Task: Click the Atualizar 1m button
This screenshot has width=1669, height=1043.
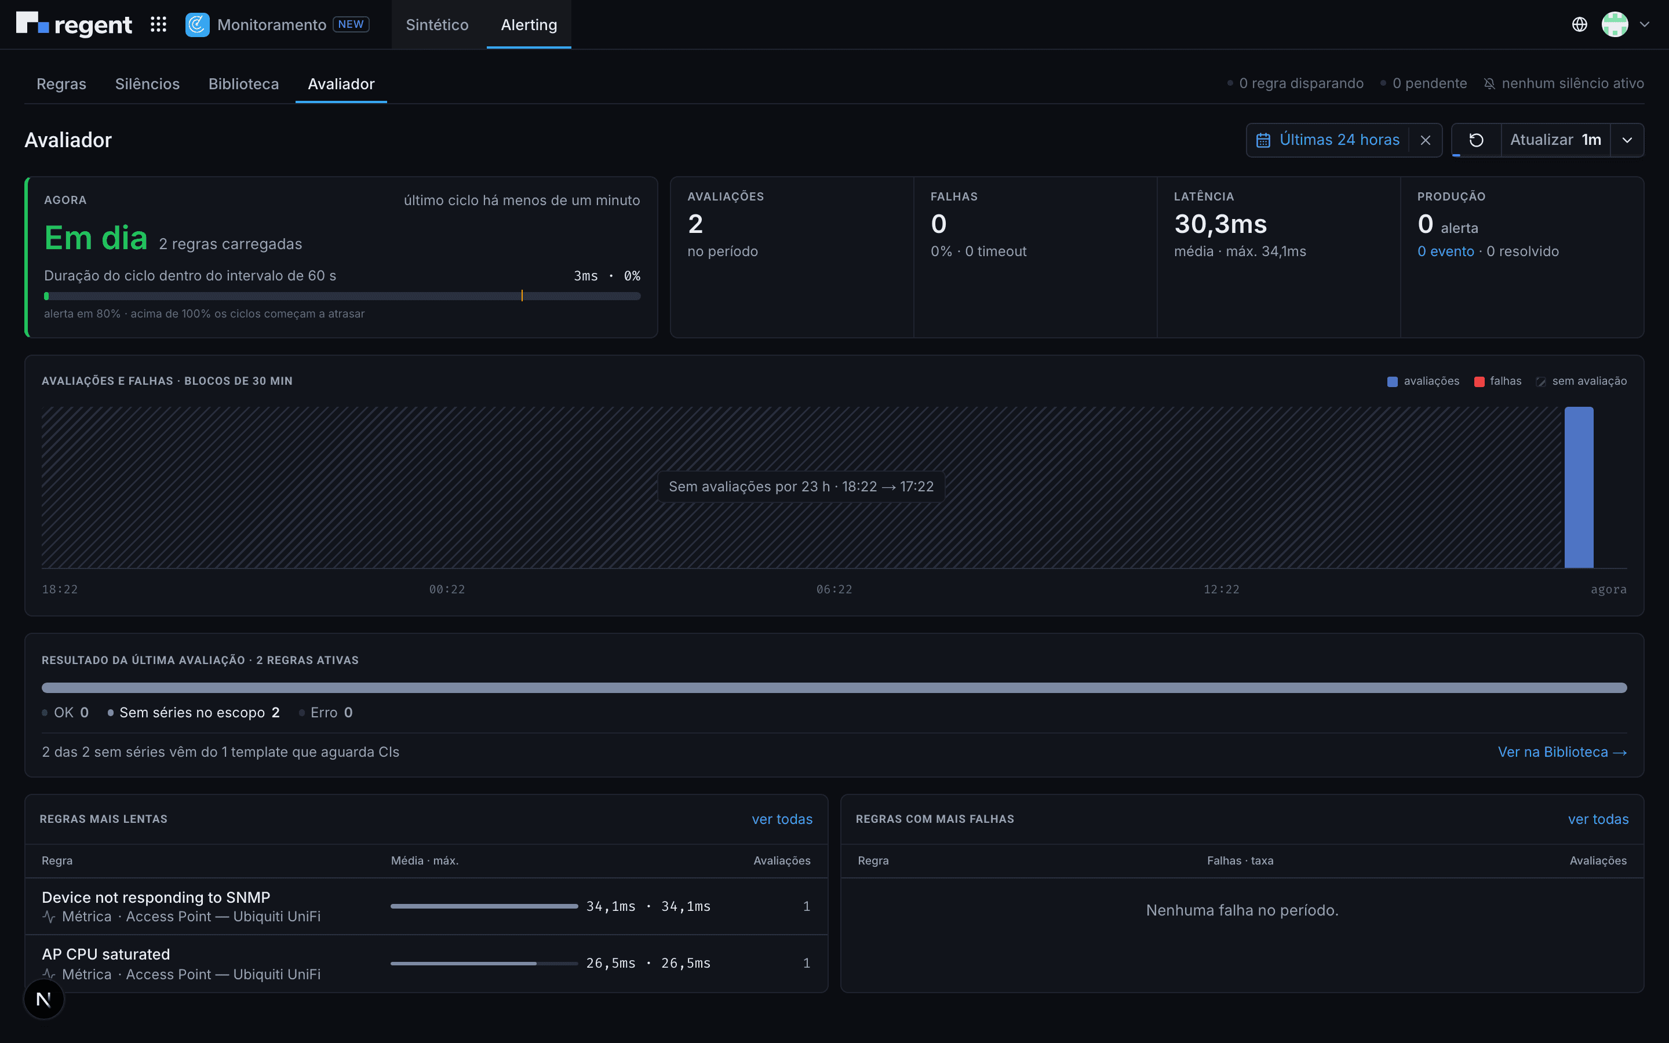Action: tap(1555, 140)
